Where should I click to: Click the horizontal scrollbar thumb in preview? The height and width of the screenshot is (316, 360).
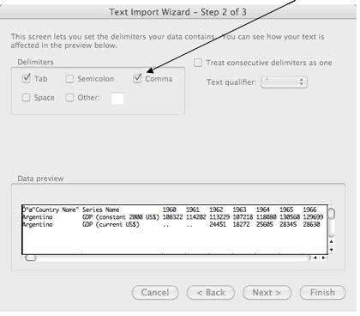pyautogui.click(x=31, y=258)
